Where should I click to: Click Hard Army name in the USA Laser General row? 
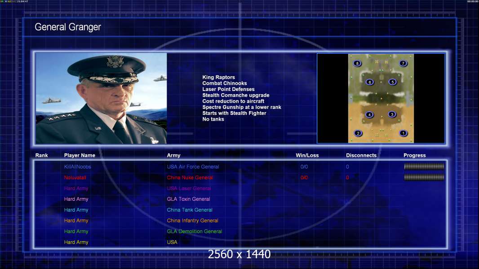point(76,188)
